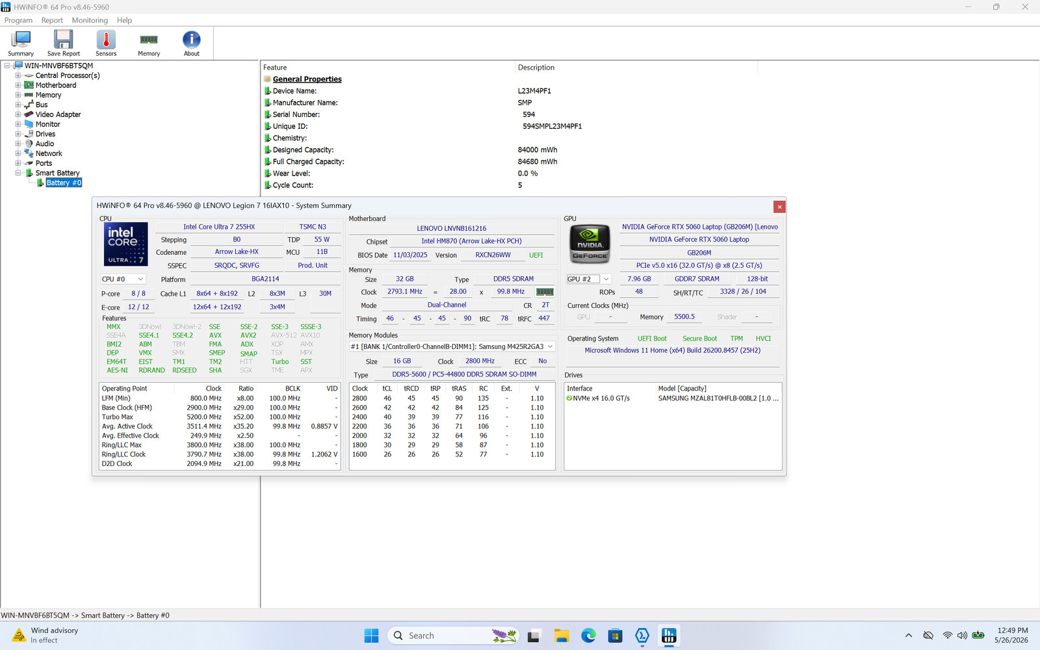Close the System Summary window
This screenshot has width=1040, height=650.
click(x=779, y=207)
